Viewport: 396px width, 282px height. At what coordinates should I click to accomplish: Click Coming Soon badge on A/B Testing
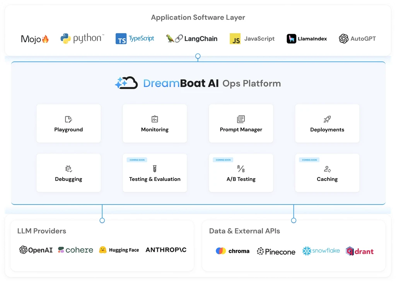(x=223, y=160)
